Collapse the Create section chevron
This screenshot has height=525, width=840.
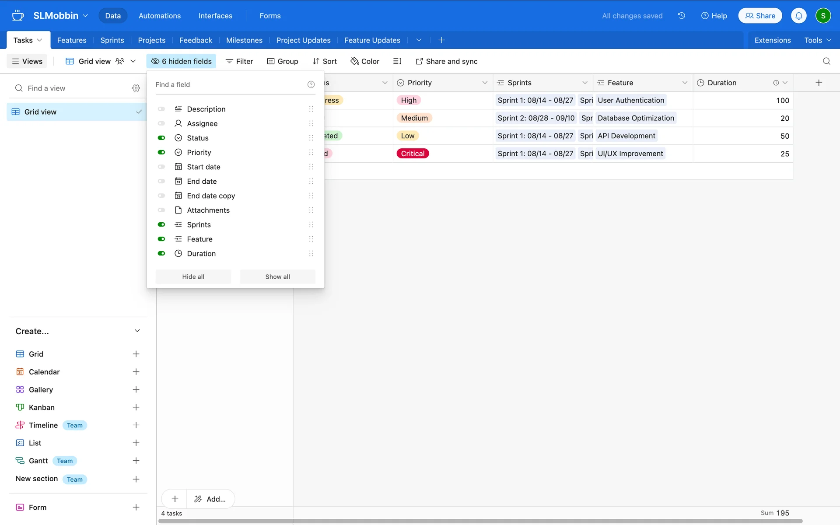tap(137, 331)
